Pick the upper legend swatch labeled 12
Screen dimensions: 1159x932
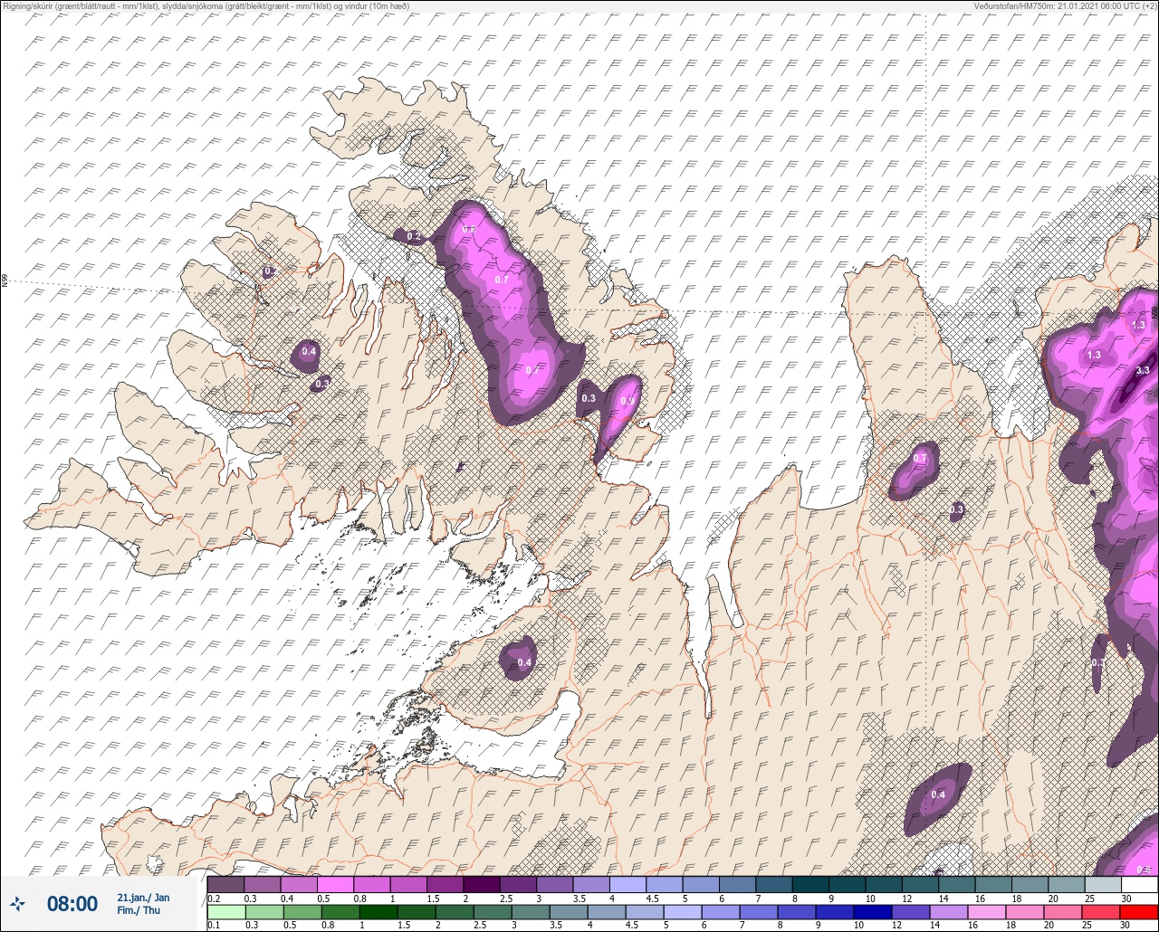coord(920,884)
